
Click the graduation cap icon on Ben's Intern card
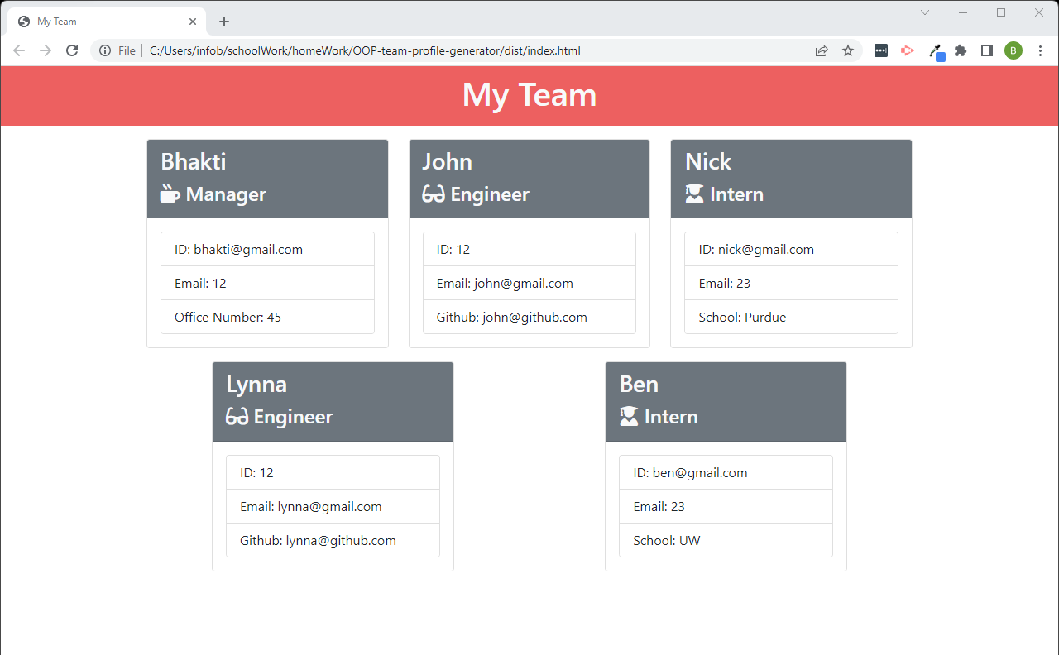627,416
